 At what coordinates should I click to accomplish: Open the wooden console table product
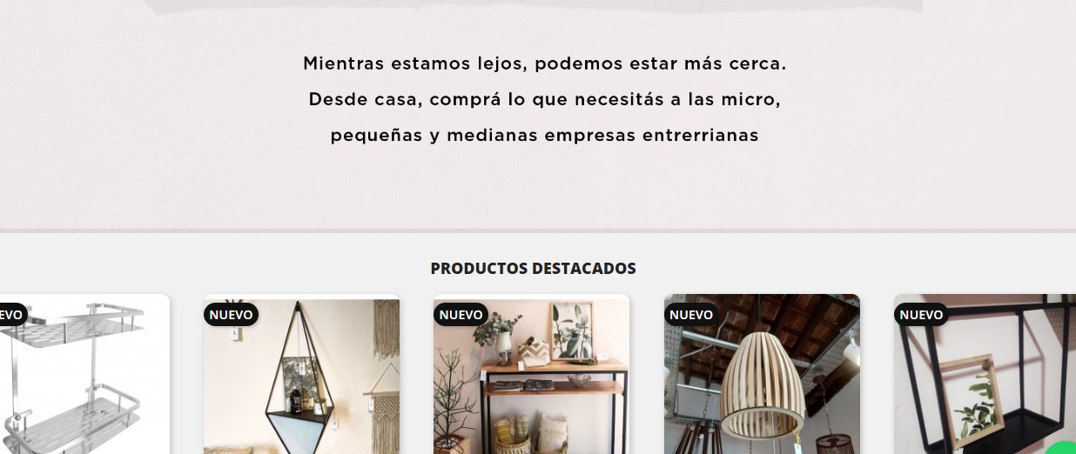point(531,374)
